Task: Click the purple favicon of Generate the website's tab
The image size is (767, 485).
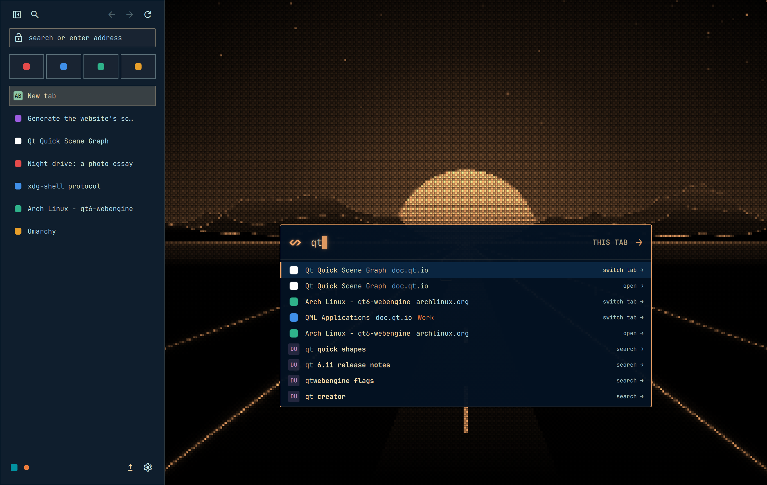Action: [18, 118]
